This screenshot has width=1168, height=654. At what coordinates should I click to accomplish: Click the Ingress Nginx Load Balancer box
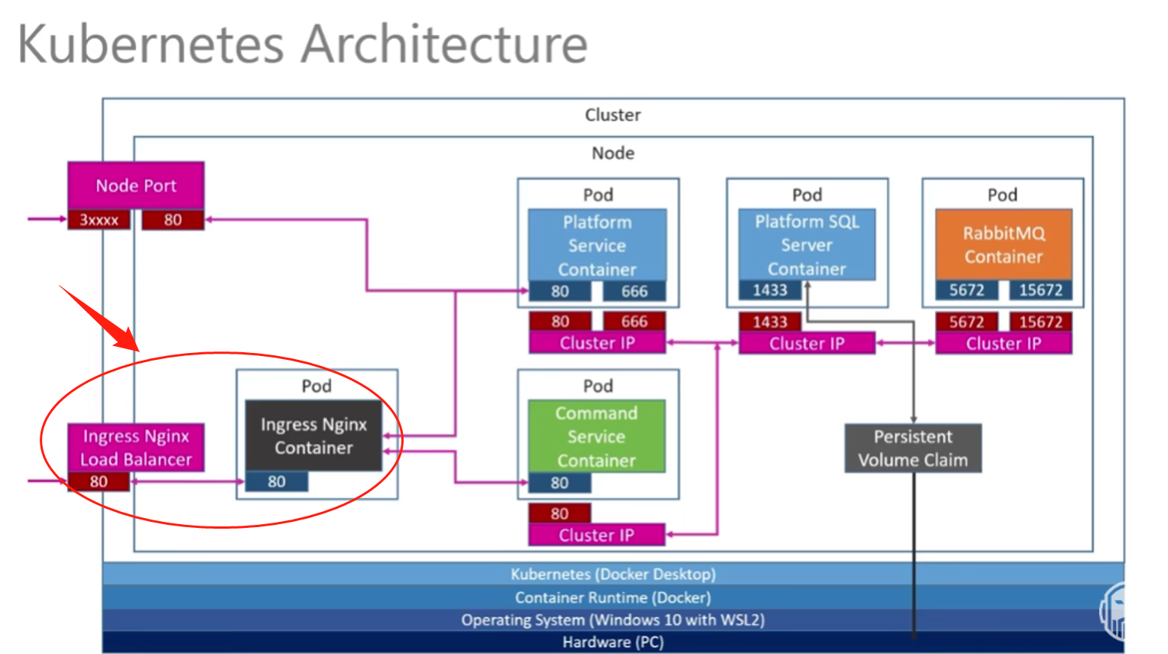pos(136,448)
